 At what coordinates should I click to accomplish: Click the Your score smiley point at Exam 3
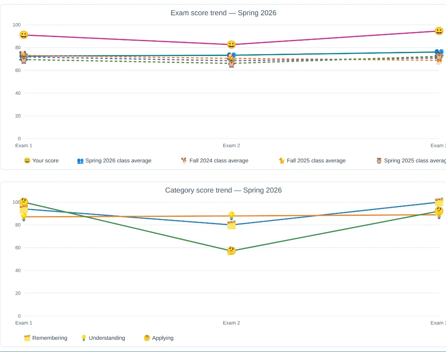tap(439, 31)
